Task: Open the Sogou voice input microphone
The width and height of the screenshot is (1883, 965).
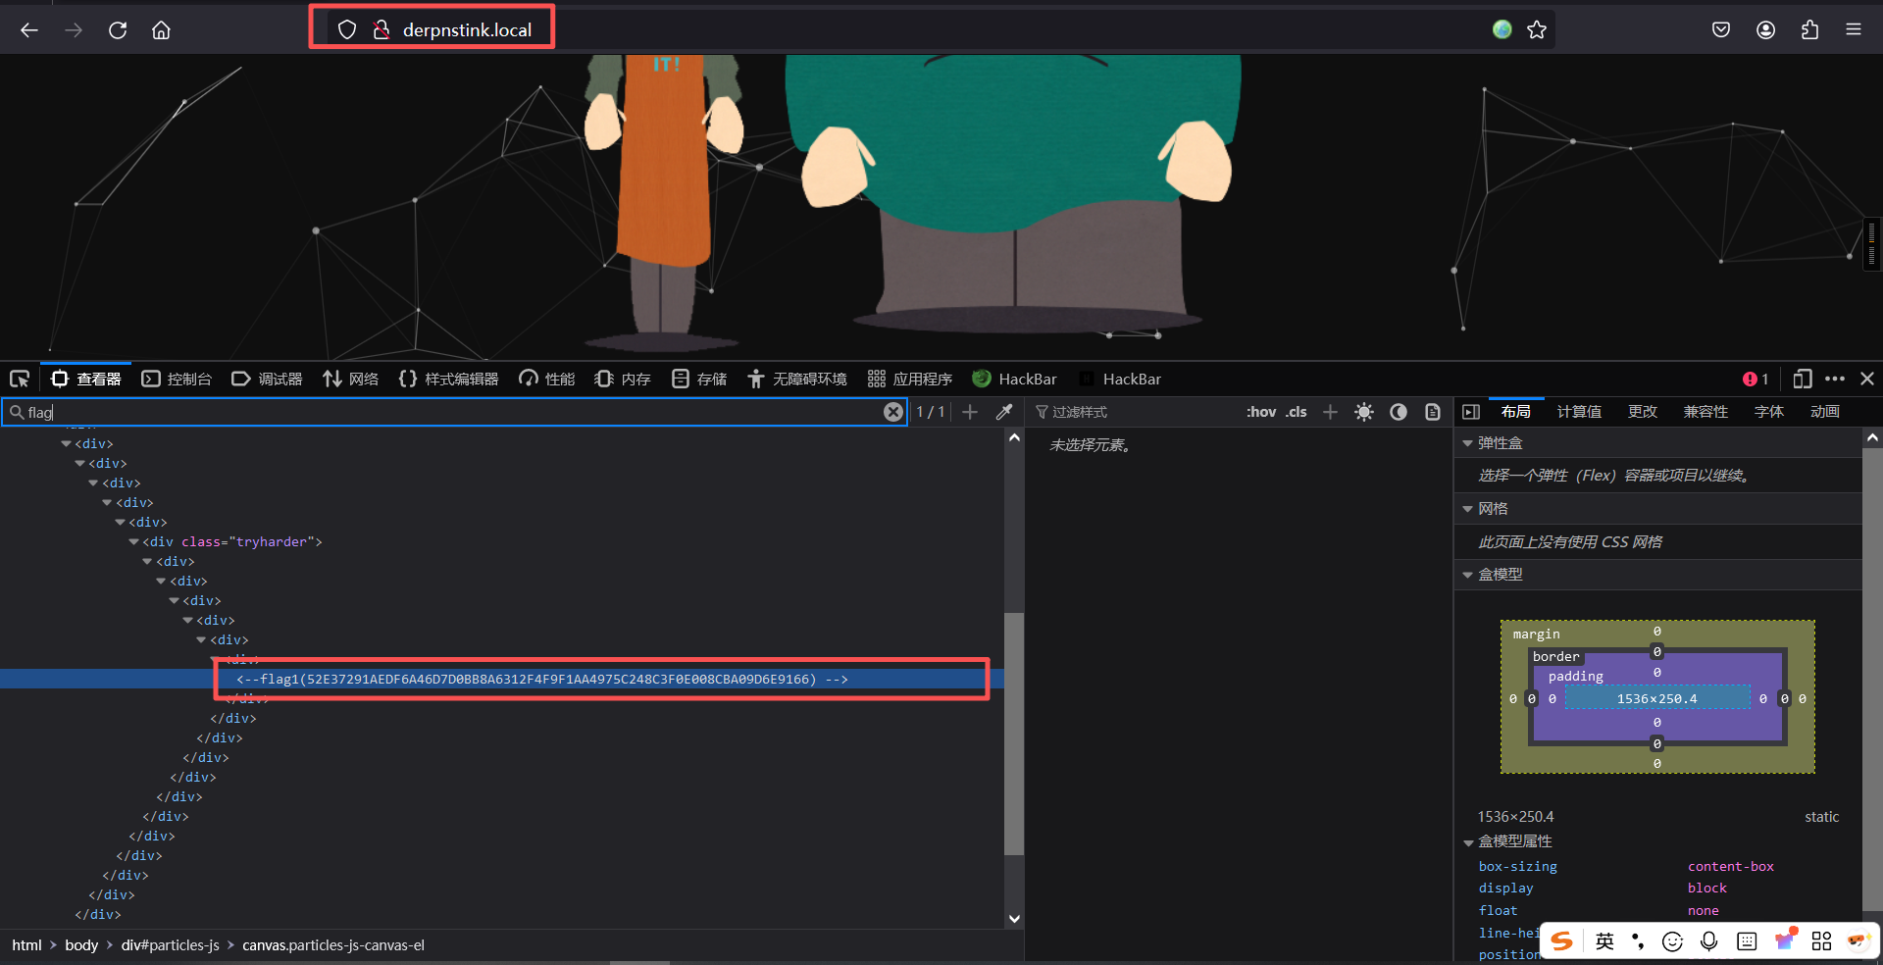Action: point(1709,941)
